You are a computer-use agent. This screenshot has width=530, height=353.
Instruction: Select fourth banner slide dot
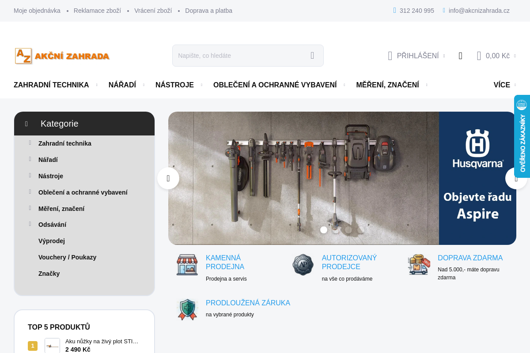(361, 230)
